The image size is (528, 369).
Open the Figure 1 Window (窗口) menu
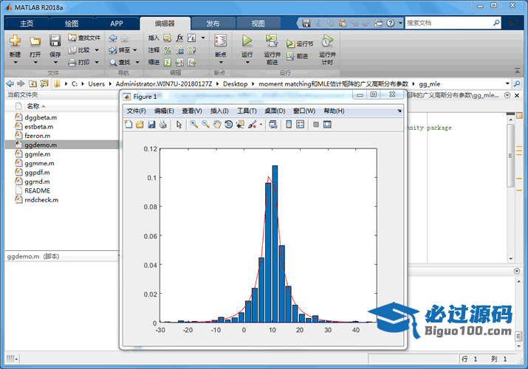tap(304, 111)
